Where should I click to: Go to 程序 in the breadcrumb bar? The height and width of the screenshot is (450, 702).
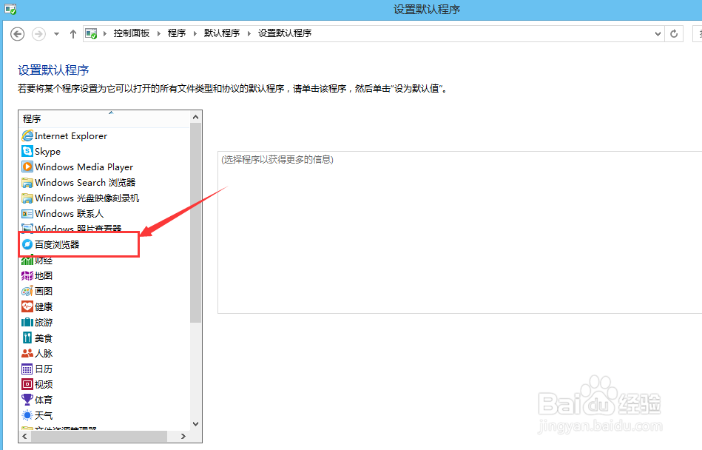point(177,33)
